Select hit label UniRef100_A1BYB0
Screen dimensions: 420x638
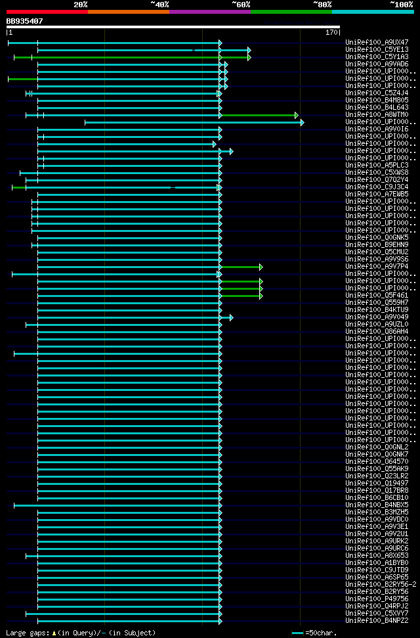click(x=377, y=562)
